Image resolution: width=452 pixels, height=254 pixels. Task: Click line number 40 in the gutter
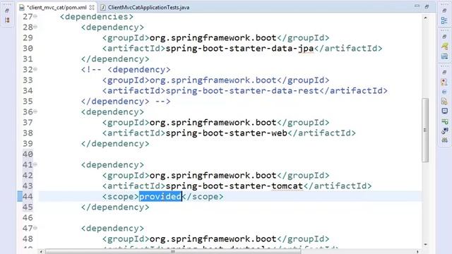28,154
